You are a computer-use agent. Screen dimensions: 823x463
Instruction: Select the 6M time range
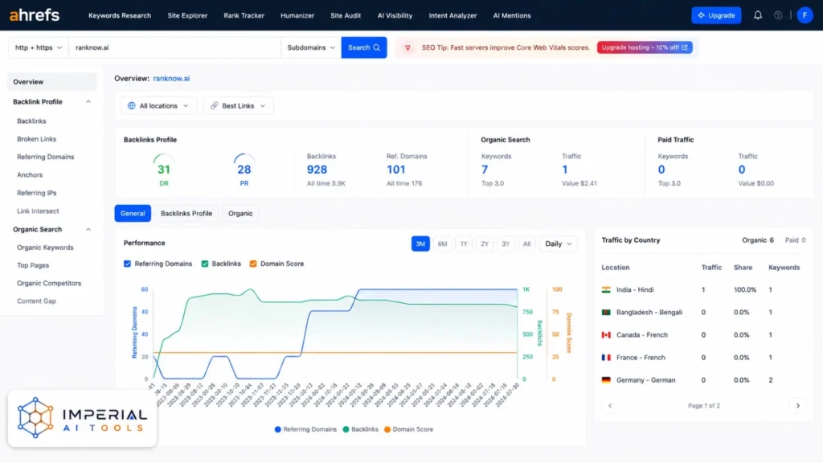(x=443, y=244)
